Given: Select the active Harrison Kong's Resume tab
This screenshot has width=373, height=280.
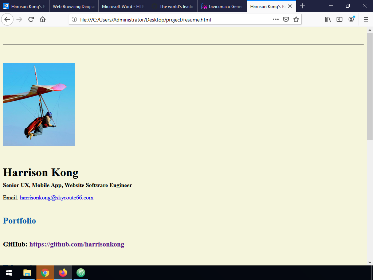Looking at the screenshot, I should coord(271,6).
